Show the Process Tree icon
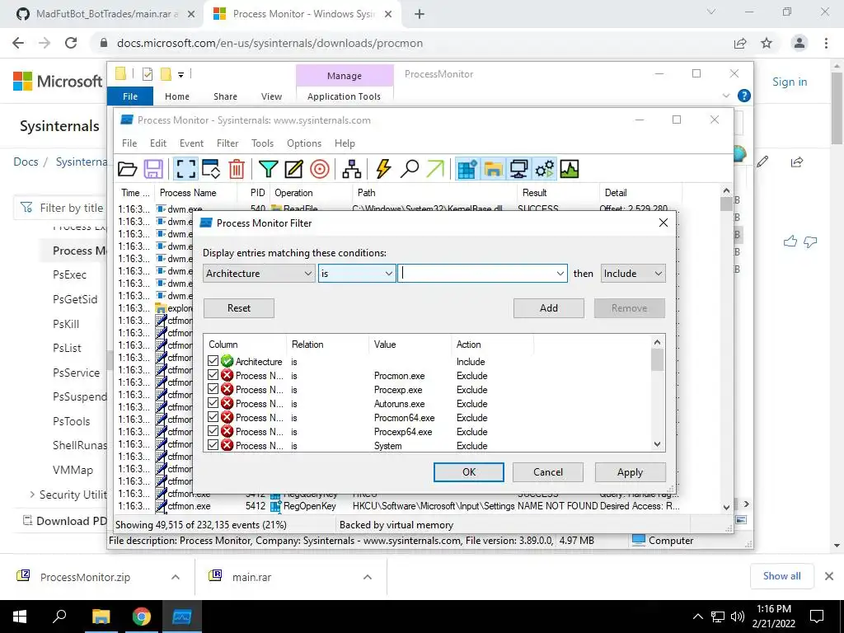The height and width of the screenshot is (633, 844). pyautogui.click(x=351, y=169)
